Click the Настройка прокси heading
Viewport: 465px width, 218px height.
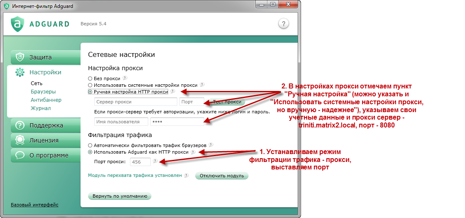point(115,68)
